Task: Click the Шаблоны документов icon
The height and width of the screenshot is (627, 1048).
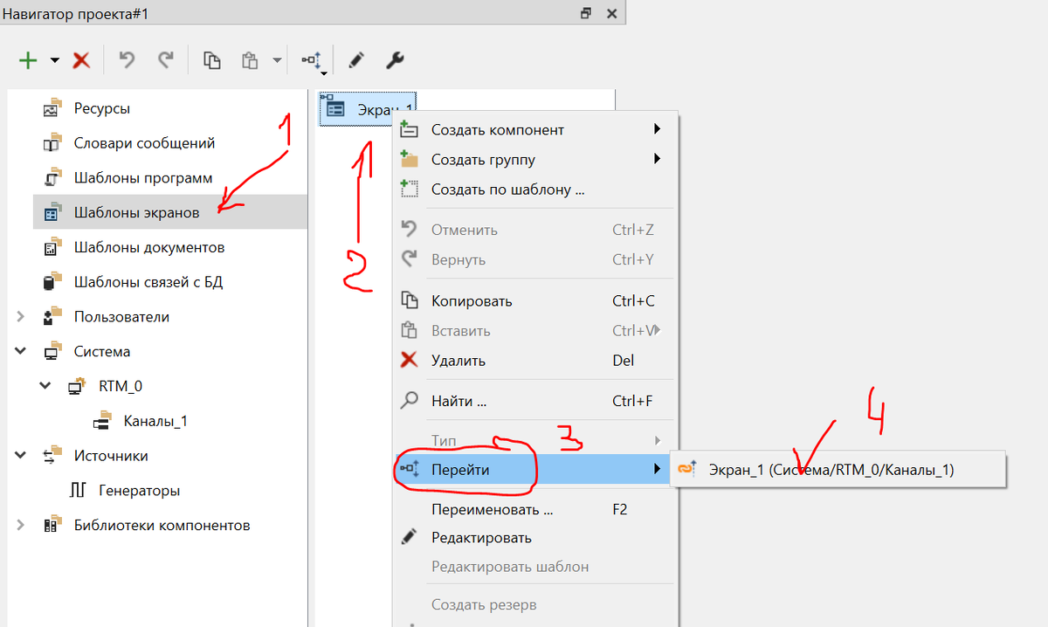Action: tap(52, 247)
